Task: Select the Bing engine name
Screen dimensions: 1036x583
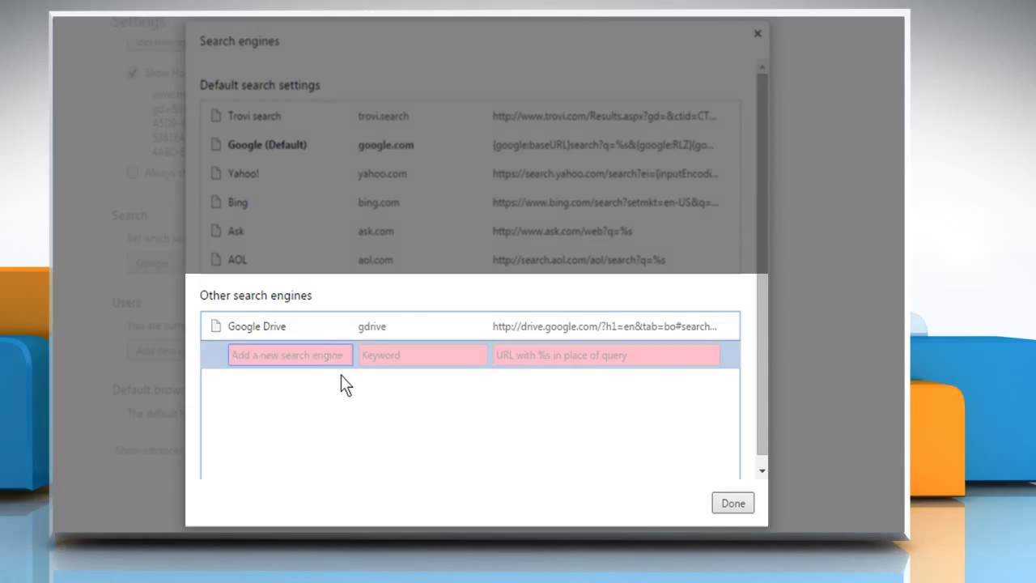Action: (x=237, y=202)
